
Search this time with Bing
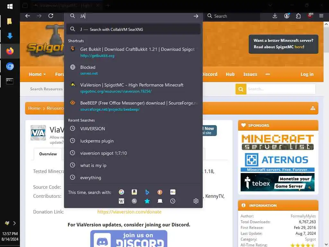point(147,192)
